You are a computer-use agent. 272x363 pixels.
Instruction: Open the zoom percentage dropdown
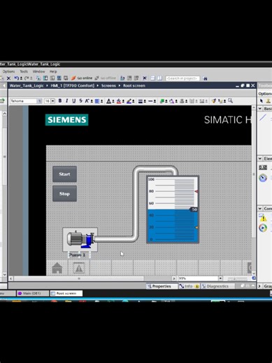point(220,279)
